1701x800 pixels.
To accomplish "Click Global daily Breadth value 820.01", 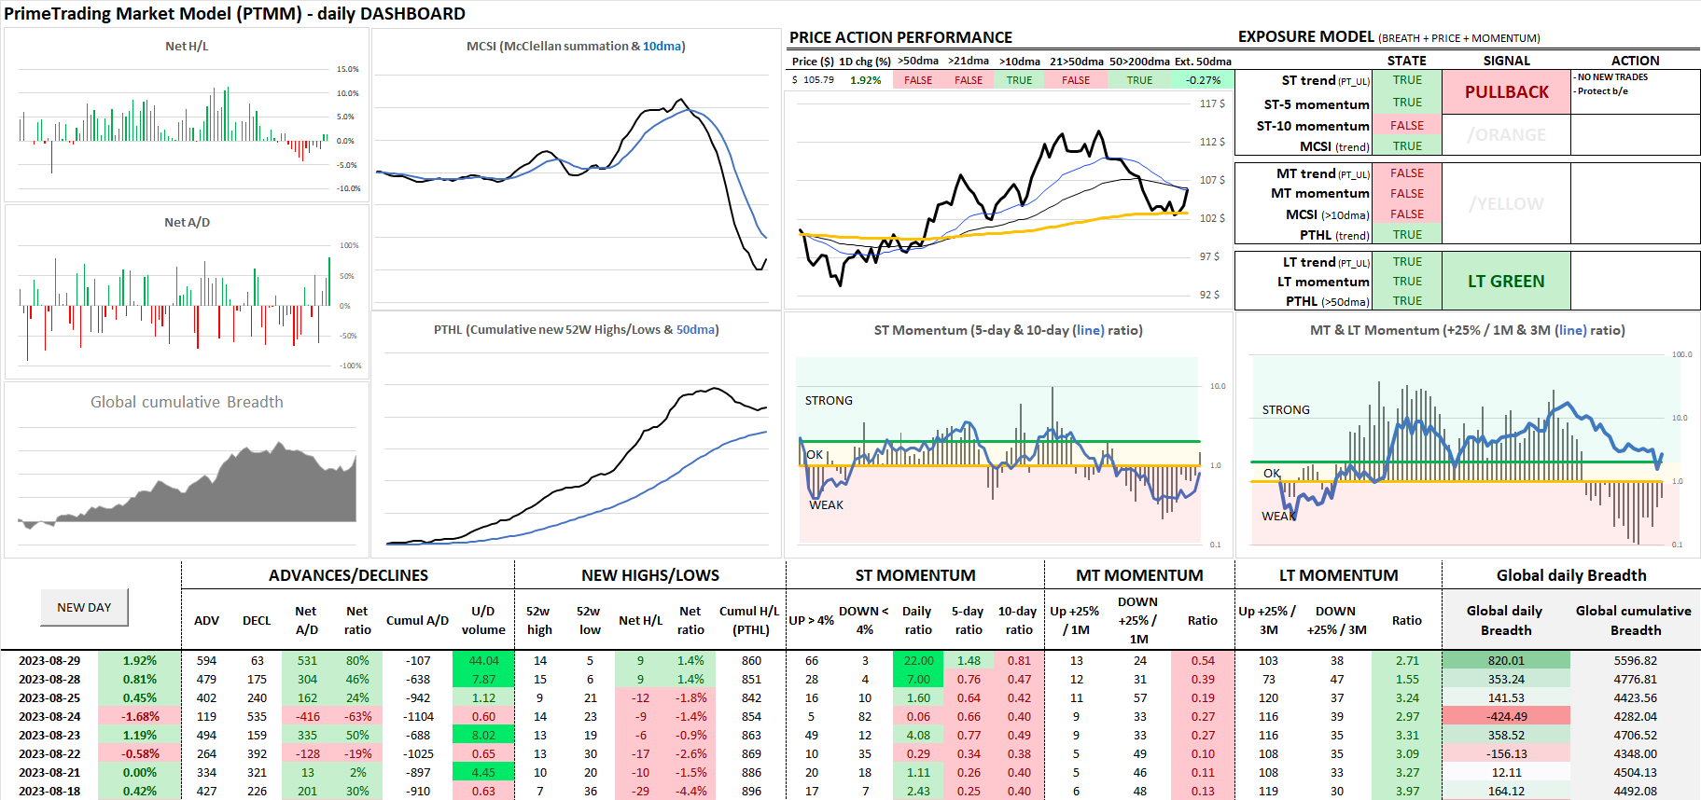I will click(1506, 660).
